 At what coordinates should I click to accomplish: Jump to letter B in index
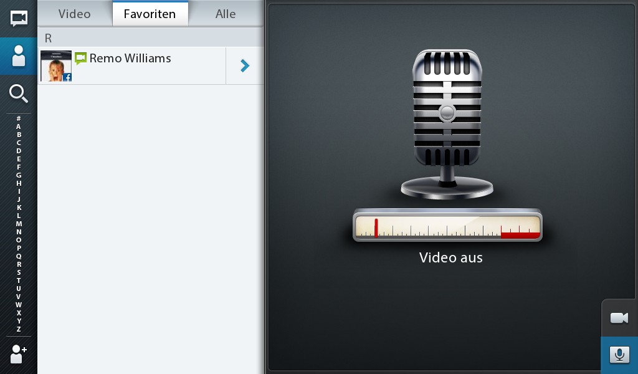[19, 135]
